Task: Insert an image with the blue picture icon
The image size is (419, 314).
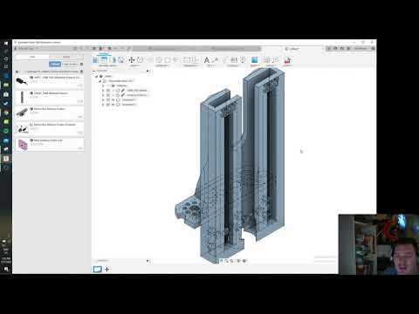Action: pos(254,60)
